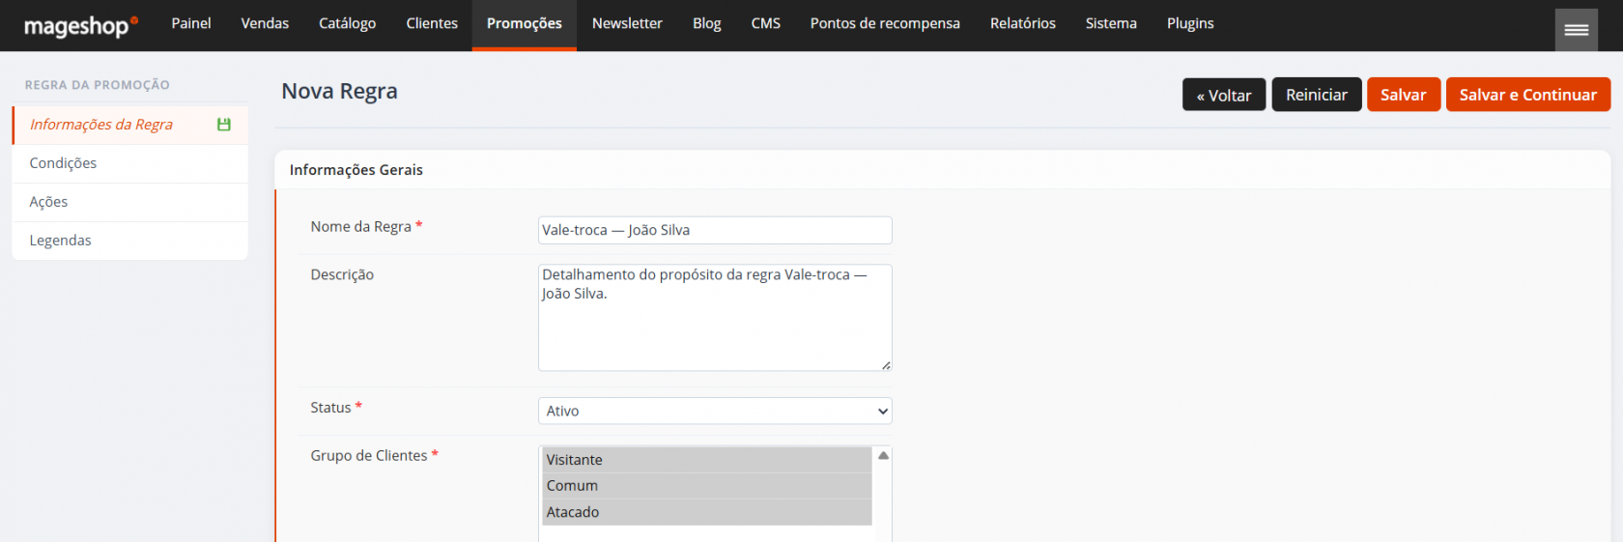Select Comum in customer group list
This screenshot has height=542, width=1623.
706,486
